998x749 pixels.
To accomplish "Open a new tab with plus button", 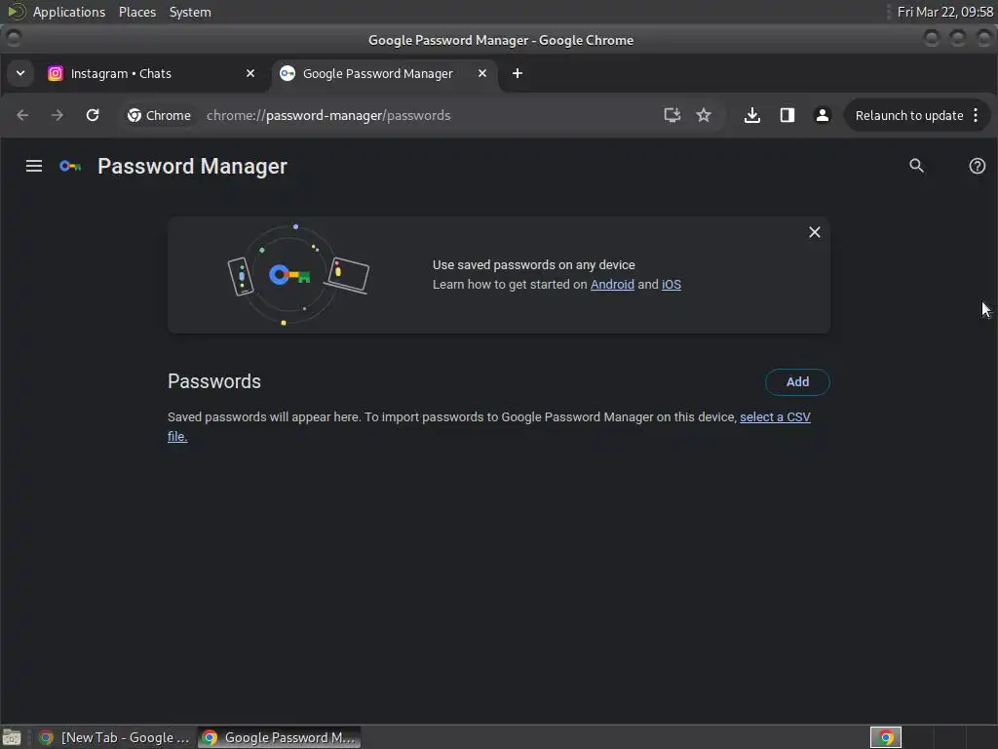I will [x=518, y=74].
